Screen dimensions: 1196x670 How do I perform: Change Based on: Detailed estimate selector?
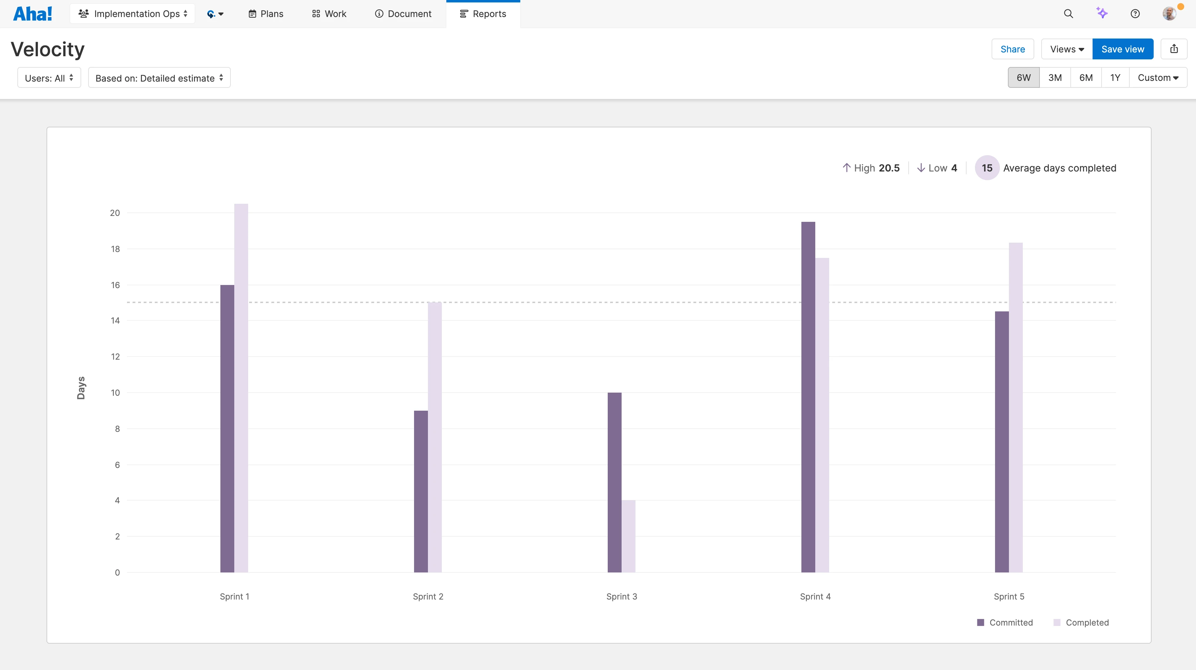pyautogui.click(x=159, y=77)
